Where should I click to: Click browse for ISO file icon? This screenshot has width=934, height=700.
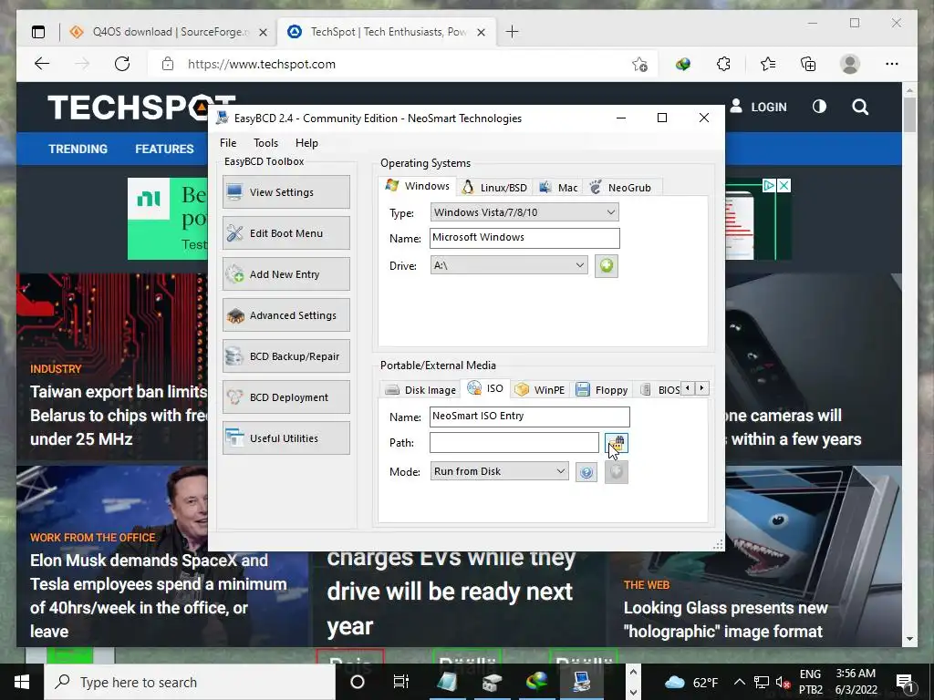617,443
